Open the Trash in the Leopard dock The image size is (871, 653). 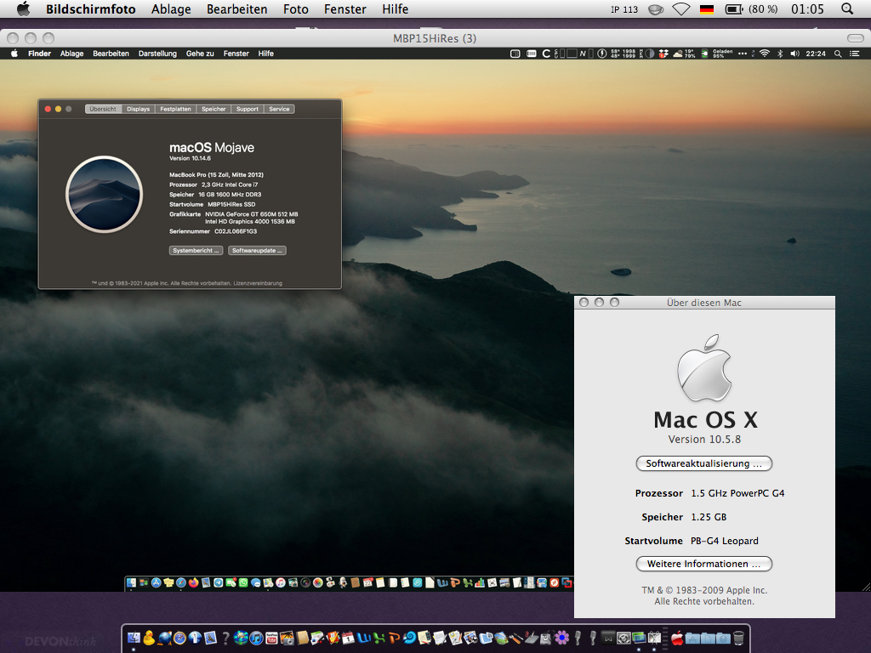click(739, 638)
